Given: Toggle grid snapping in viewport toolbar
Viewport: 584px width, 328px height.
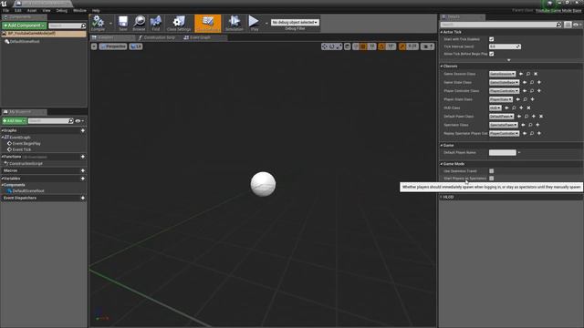Looking at the screenshot, I should click(363, 46).
